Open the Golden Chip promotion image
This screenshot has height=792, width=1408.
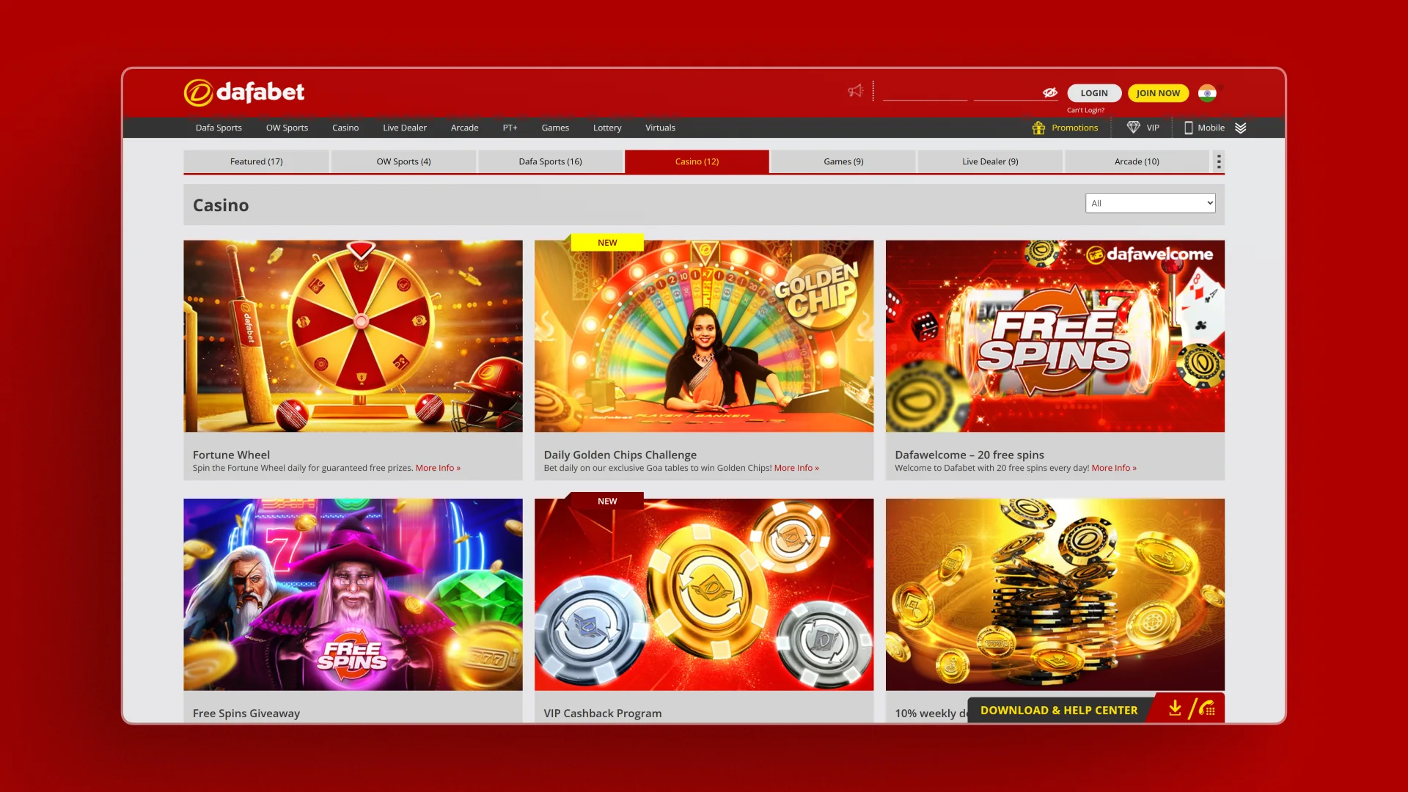click(x=704, y=336)
